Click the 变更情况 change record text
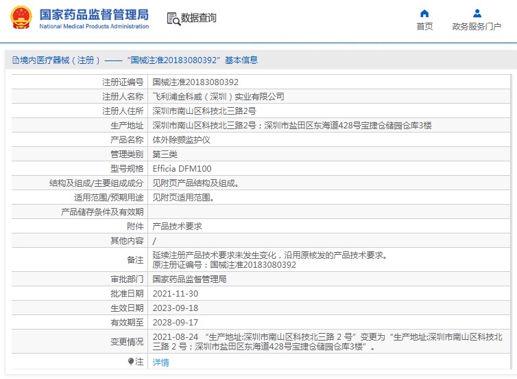Image resolution: width=517 pixels, height=379 pixels. [x=328, y=342]
